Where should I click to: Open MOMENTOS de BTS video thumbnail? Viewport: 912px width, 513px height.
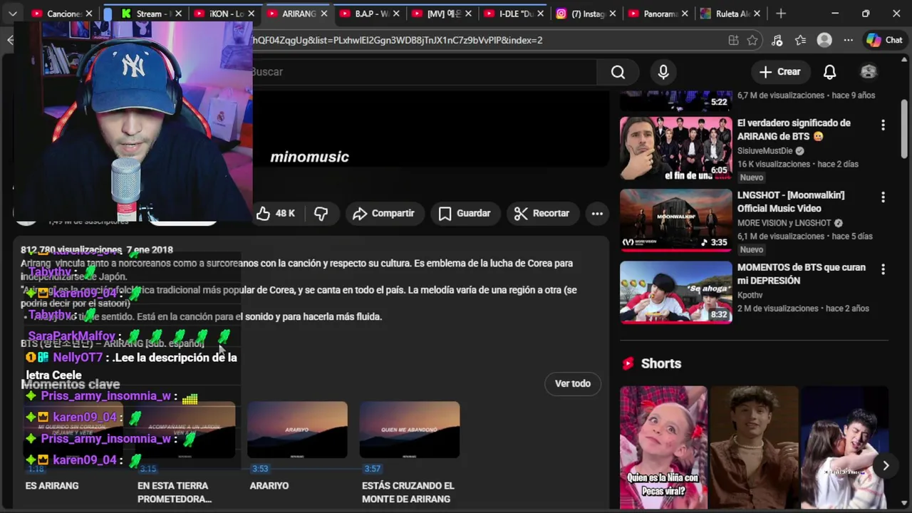[675, 292]
